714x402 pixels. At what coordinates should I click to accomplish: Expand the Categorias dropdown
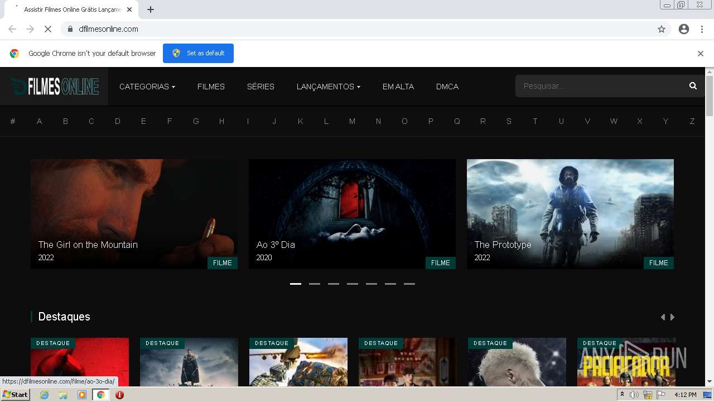(x=147, y=87)
